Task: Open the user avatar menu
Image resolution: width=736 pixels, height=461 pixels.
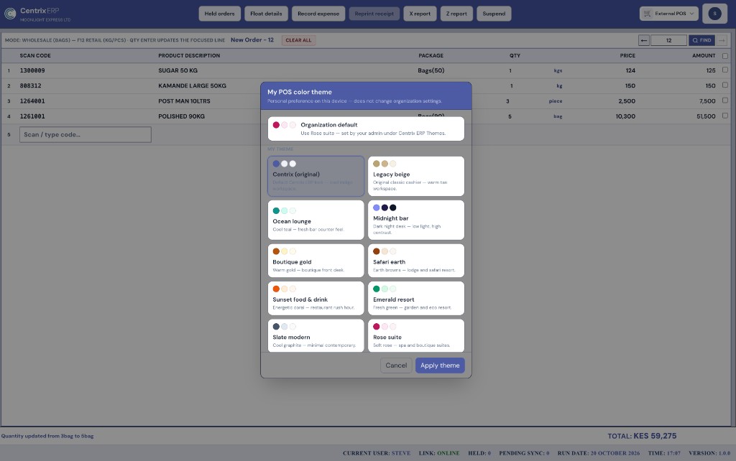Action: pos(714,14)
